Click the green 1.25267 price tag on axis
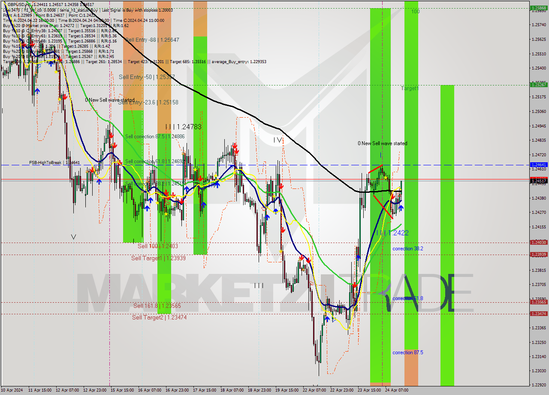549x395 pixels. pyautogui.click(x=538, y=85)
